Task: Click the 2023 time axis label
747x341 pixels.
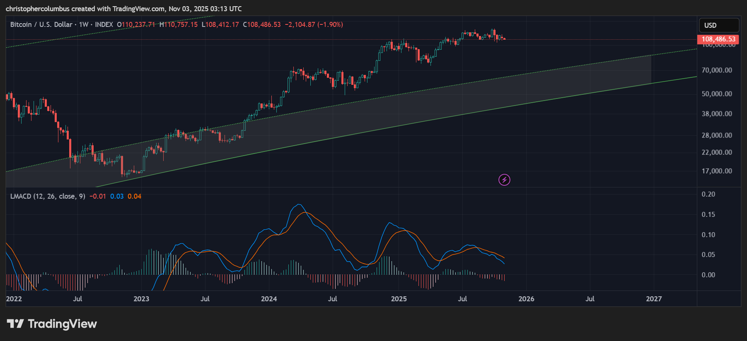Action: tap(141, 299)
